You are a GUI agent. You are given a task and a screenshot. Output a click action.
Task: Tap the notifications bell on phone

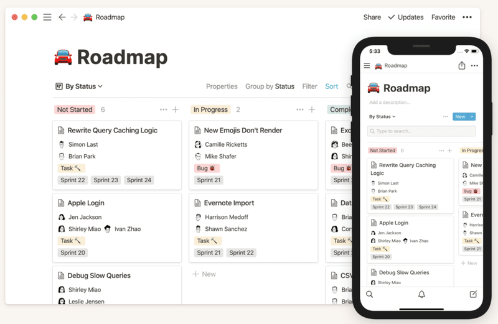click(421, 295)
